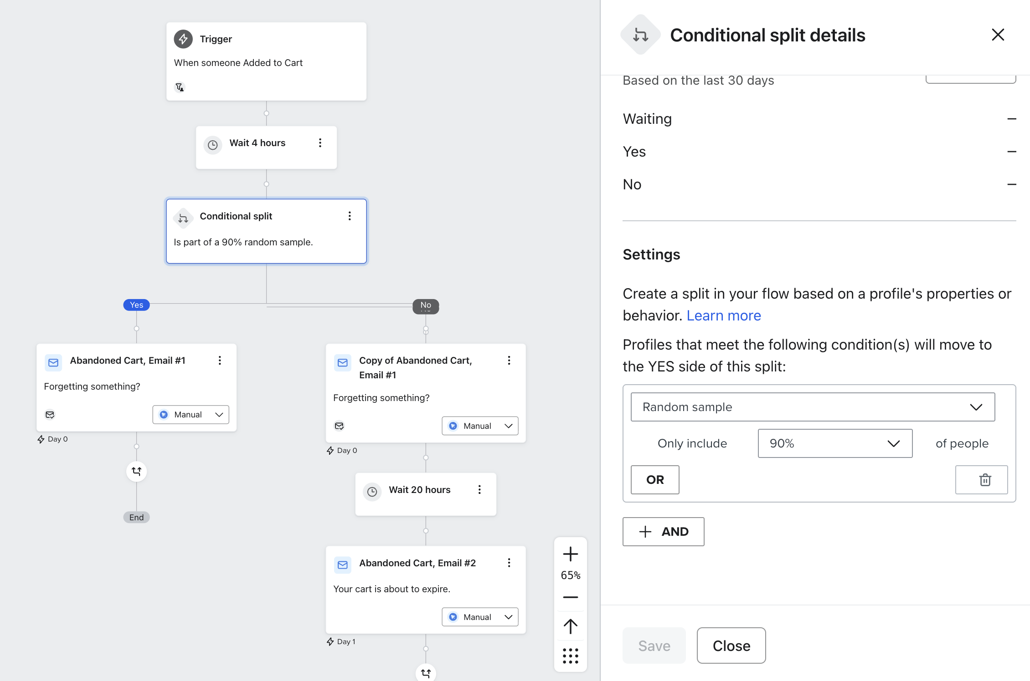
Task: Open Manual status dropdown on Email #2
Action: [480, 617]
